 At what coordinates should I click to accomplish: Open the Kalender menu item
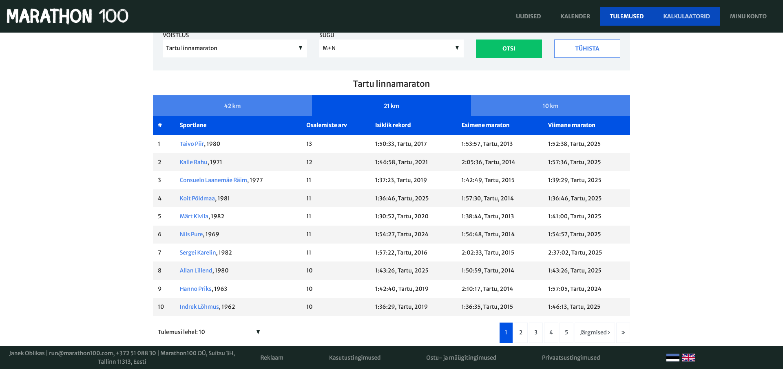point(575,16)
